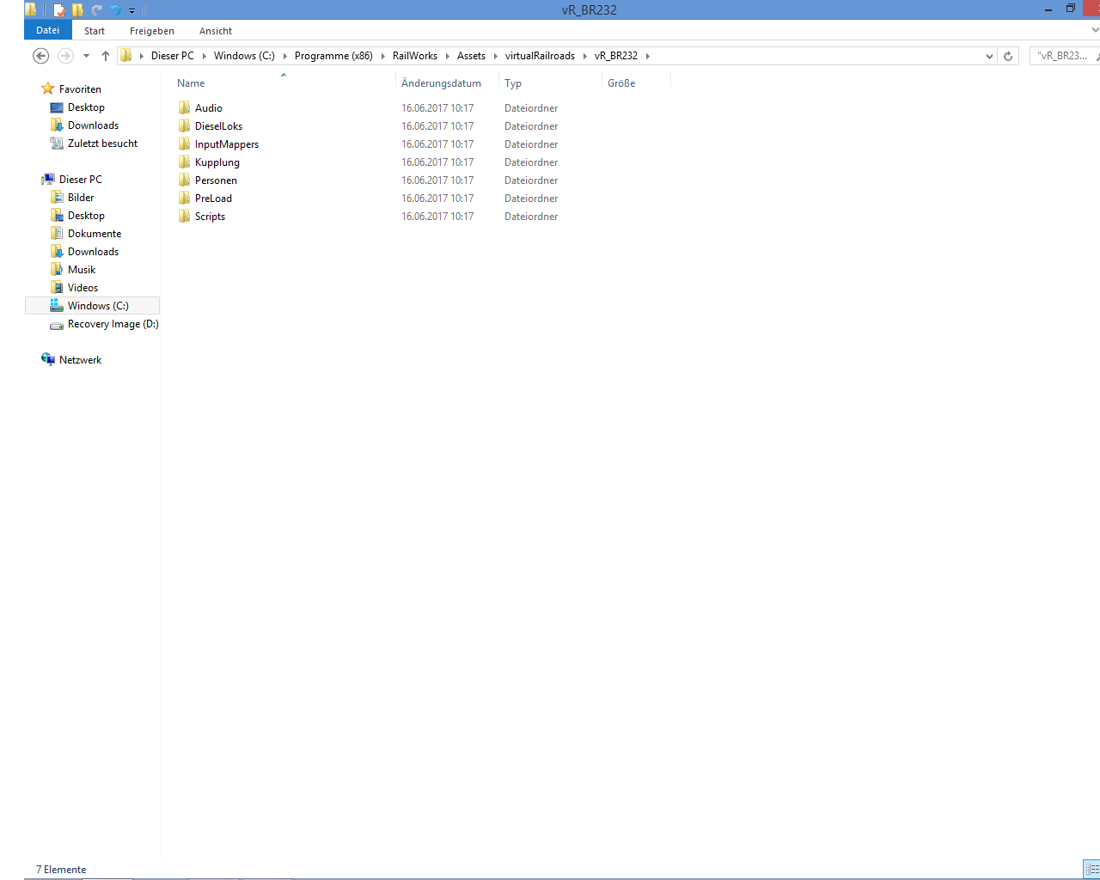This screenshot has width=1100, height=880.
Task: Restore down the vR_BR232 Explorer window
Action: pos(1071,9)
